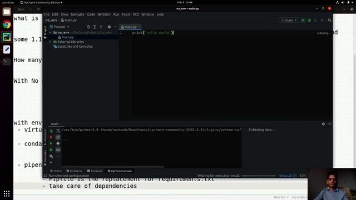Select the main tab in Run panel

[55, 124]
